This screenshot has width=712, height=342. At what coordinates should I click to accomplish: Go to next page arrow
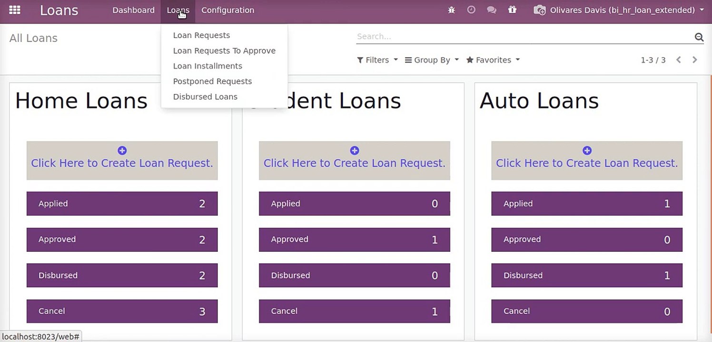click(x=695, y=60)
